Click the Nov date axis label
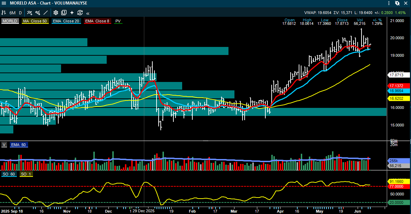411x214 pixels. tap(67, 211)
